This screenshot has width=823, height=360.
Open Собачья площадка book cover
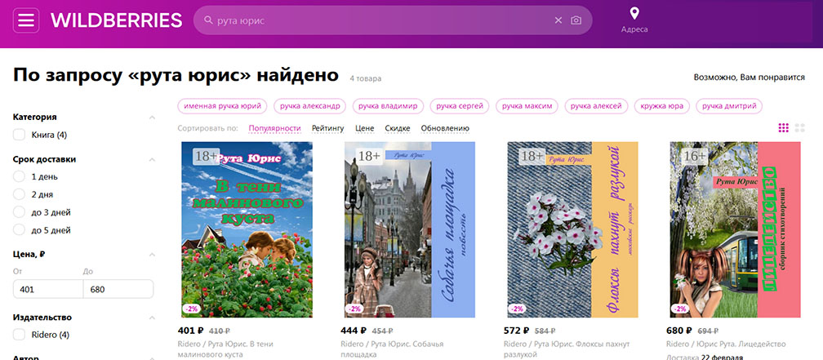(410, 230)
